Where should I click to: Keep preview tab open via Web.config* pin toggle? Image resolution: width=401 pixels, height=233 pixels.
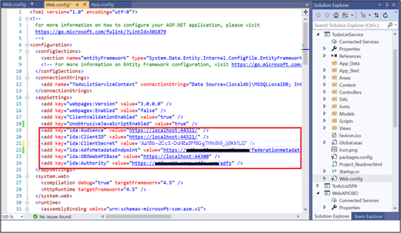click(x=77, y=5)
